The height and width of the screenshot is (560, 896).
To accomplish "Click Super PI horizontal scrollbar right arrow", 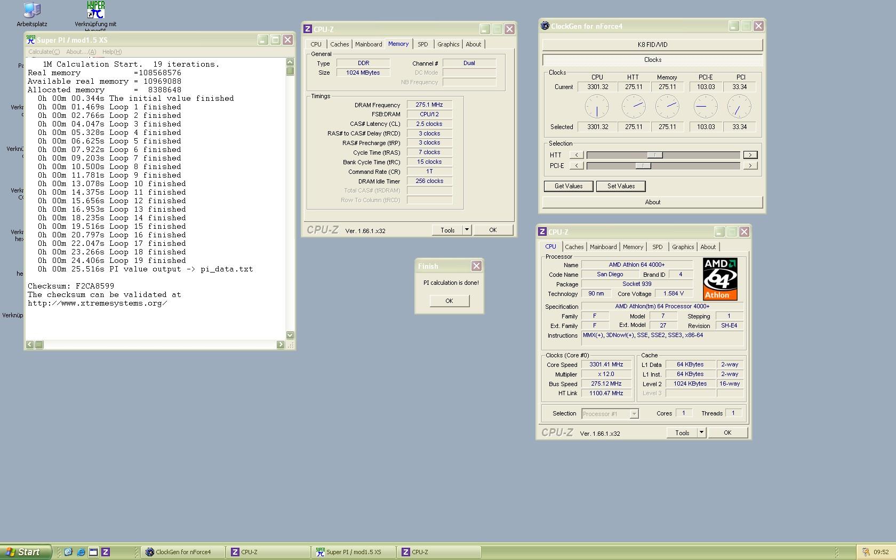I will pyautogui.click(x=281, y=345).
